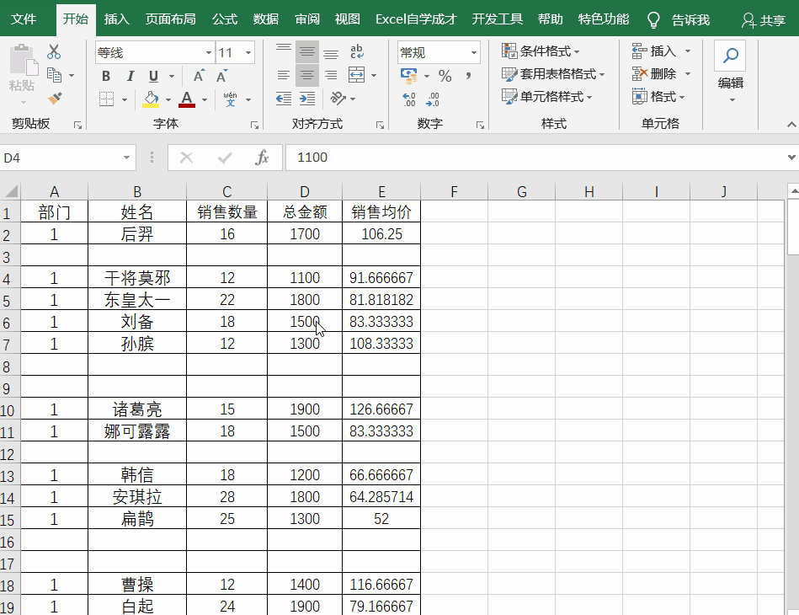Screen dimensions: 799x615
Task: Collapse the ribbon
Action: [x=791, y=125]
